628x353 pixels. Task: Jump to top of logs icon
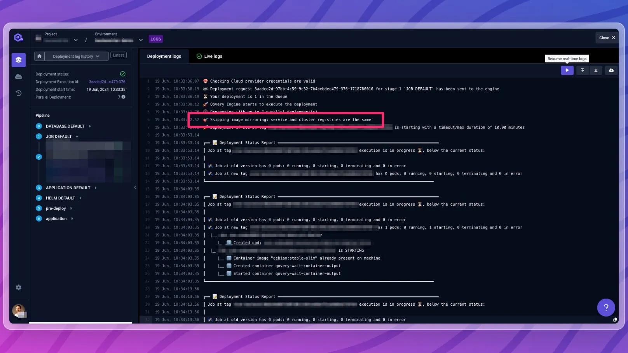click(583, 70)
